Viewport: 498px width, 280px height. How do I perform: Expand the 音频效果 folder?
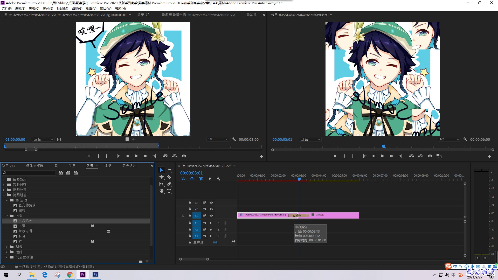tap(4, 179)
